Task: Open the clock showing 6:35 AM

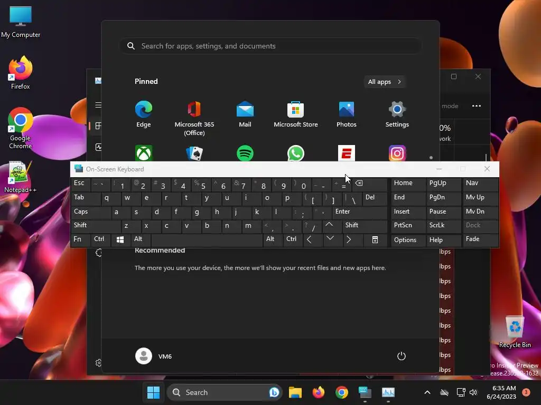Action: click(x=501, y=392)
